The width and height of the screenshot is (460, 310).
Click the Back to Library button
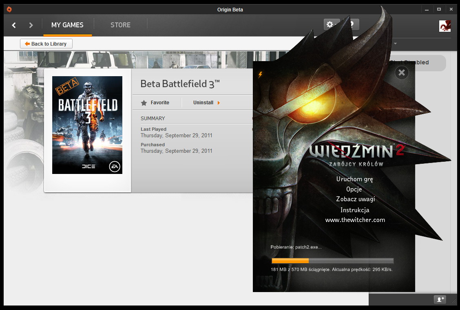(46, 44)
